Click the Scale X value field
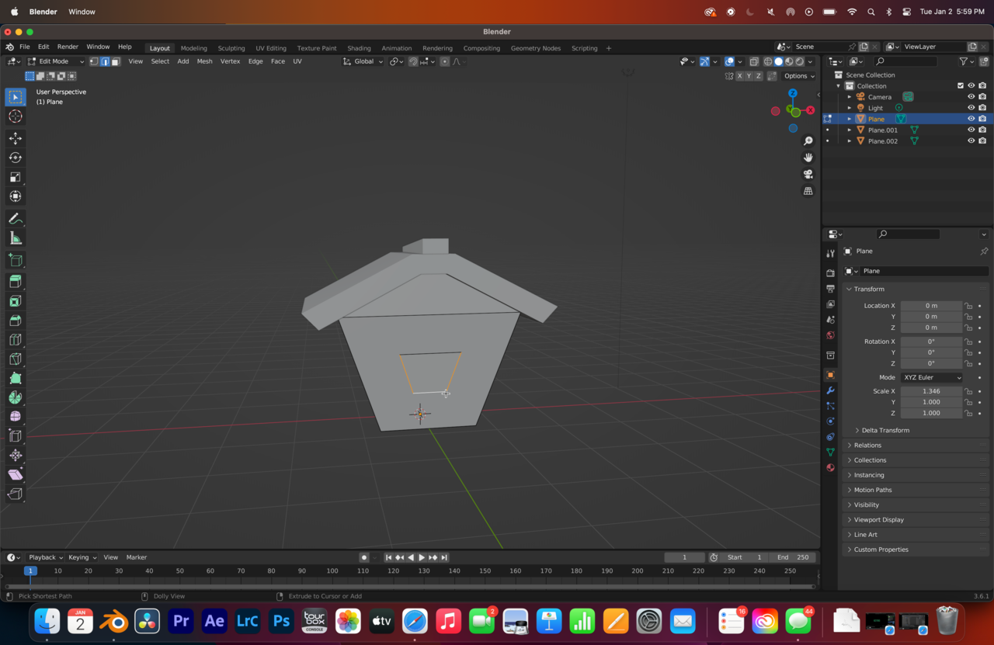The height and width of the screenshot is (645, 994). (930, 391)
